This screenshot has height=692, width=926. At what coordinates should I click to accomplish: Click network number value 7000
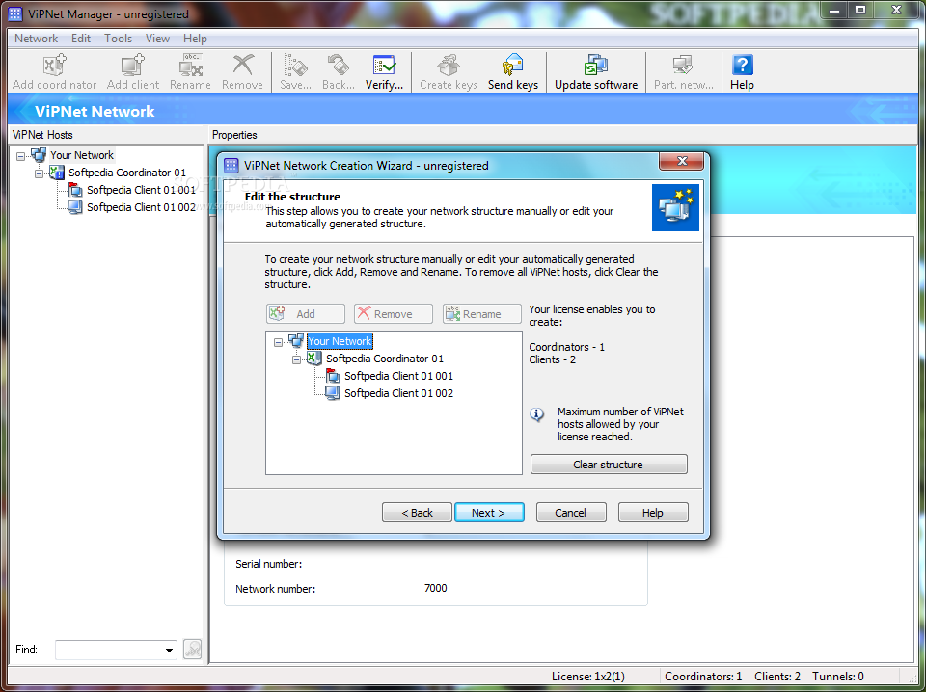[435, 588]
